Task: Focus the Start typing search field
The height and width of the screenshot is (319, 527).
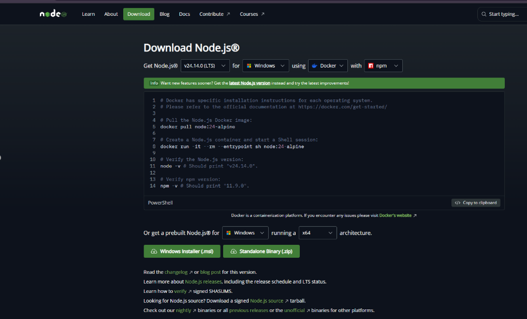Action: tap(504, 14)
